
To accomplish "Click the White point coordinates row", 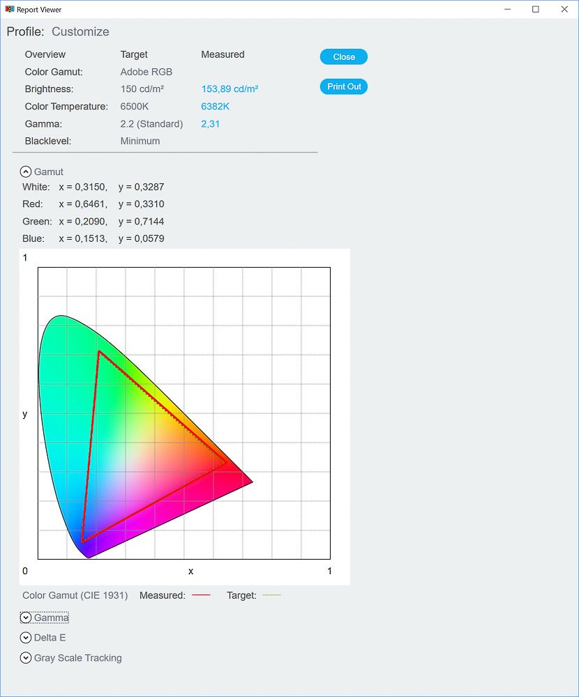I will pyautogui.click(x=93, y=187).
